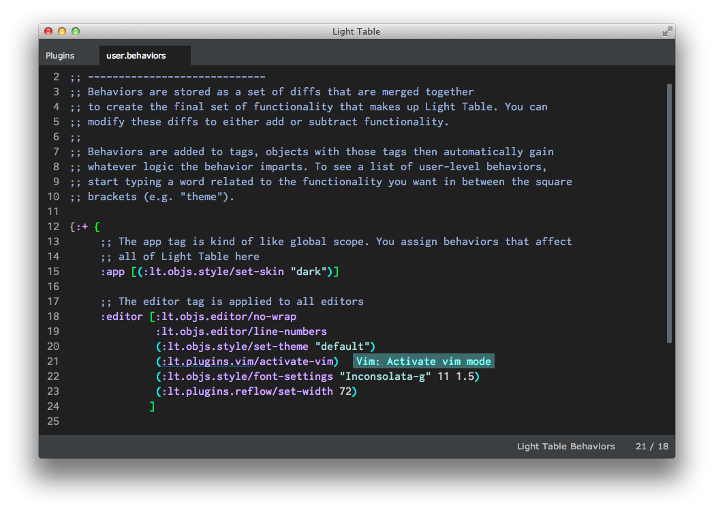Select the user.behaviors tab

click(x=136, y=56)
